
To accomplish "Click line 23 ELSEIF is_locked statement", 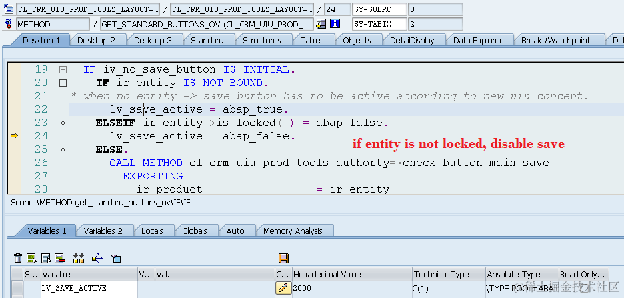I will click(x=242, y=123).
